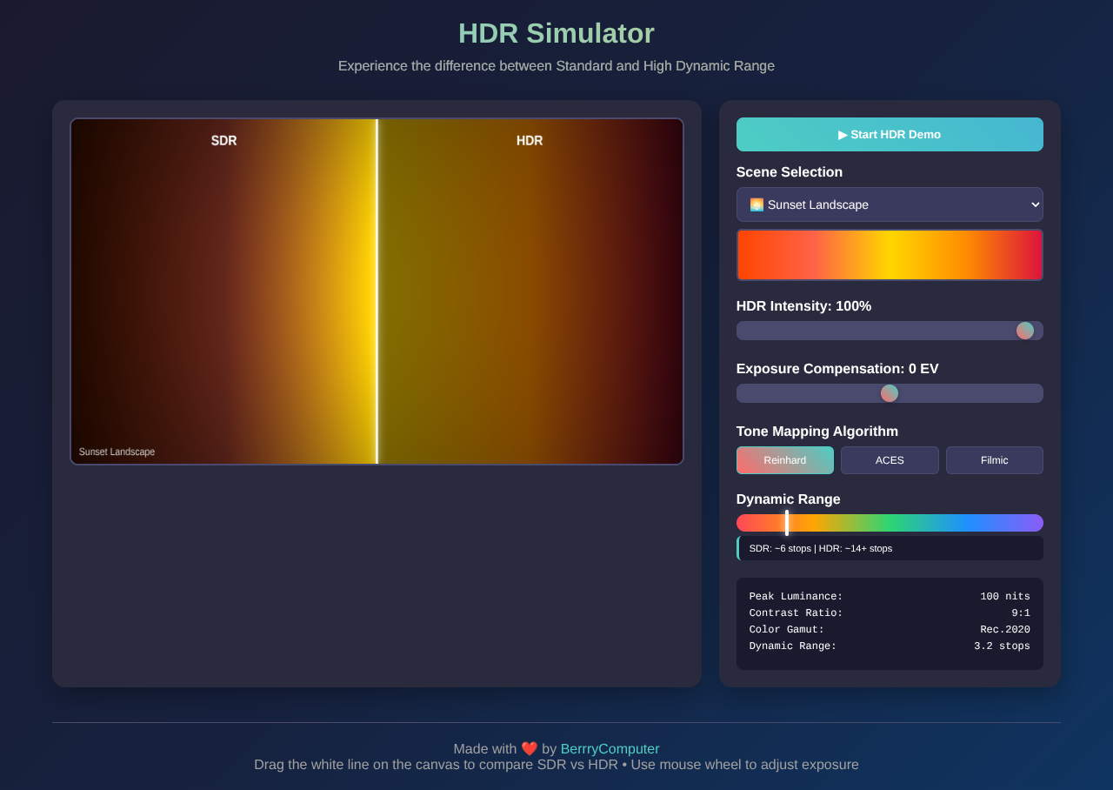
Task: Click the sunset icon in scene selector
Action: coord(758,204)
